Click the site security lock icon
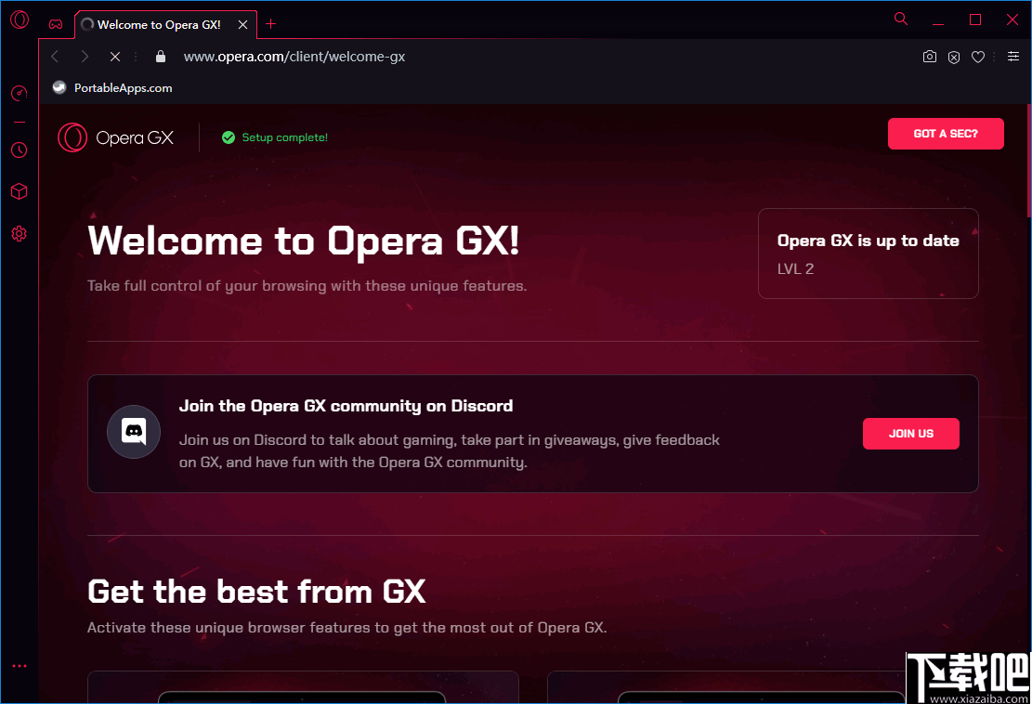1032x704 pixels. pos(160,57)
